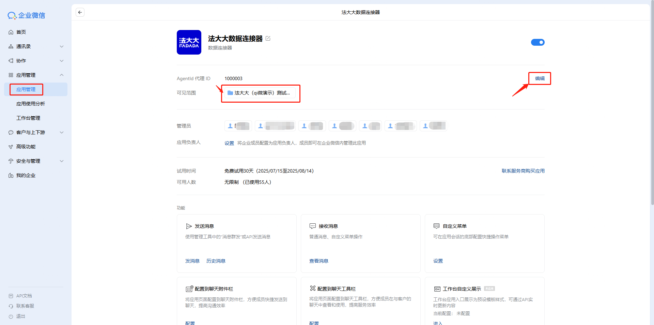This screenshot has height=325, width=654.
Task: Click the chat icon beside 客户与上下游
Action: click(11, 132)
